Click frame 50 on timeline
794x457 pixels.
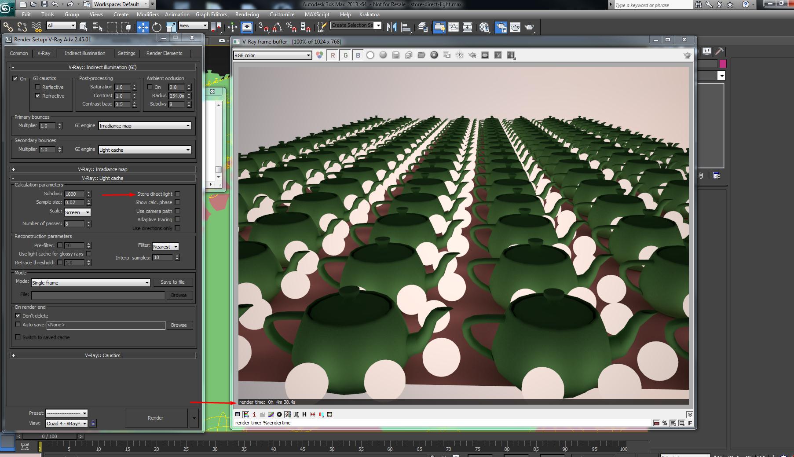332,449
